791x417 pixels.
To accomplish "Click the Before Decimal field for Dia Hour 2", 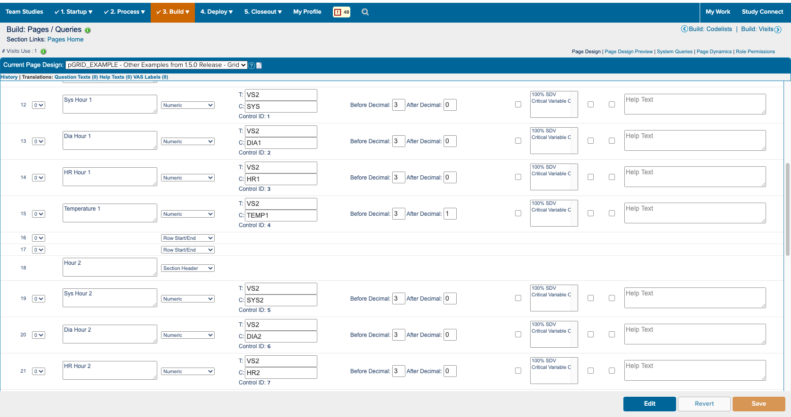I will pyautogui.click(x=398, y=335).
